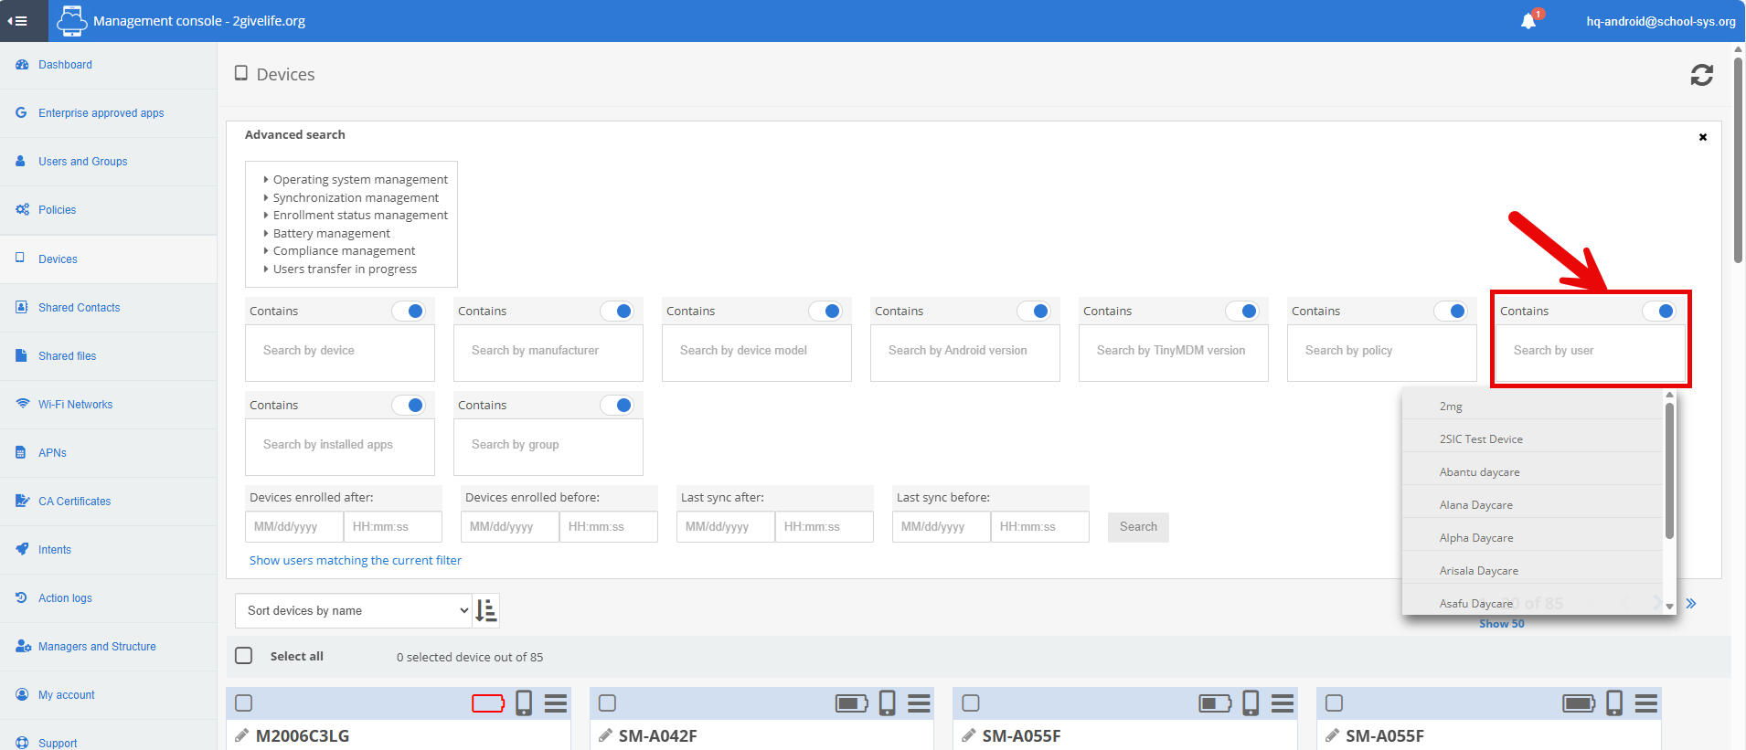Click the Search button

point(1137,527)
